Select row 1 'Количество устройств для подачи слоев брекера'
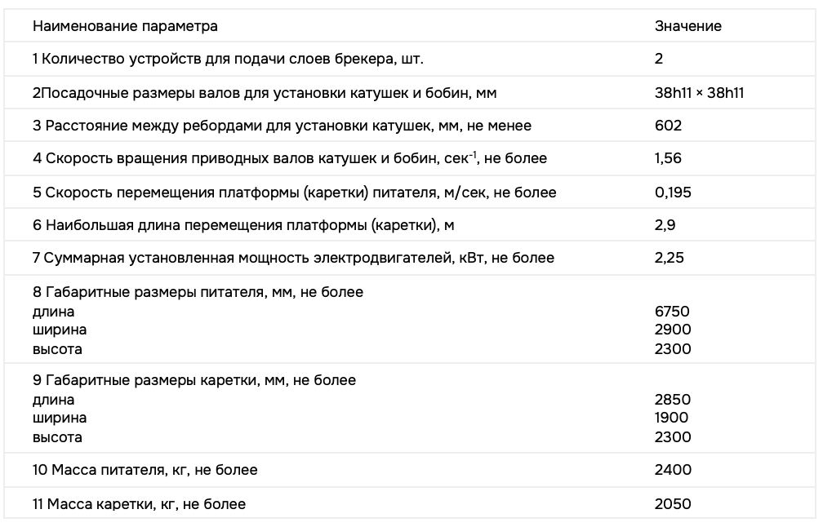The width and height of the screenshot is (823, 527). point(228,59)
